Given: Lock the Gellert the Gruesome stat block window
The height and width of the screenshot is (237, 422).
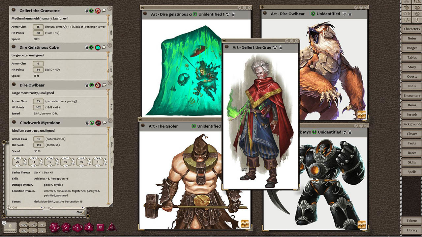Looking at the screenshot, I should click(87, 11).
